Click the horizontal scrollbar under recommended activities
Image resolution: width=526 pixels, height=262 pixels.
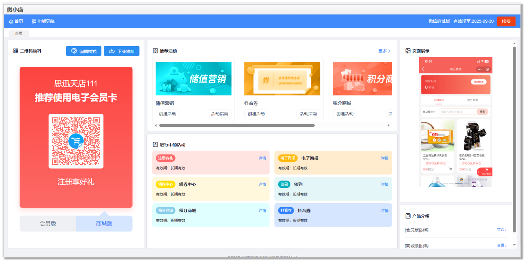[237, 125]
